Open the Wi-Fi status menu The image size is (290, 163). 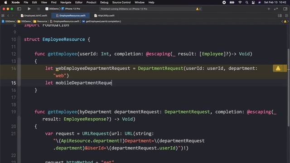pos(240,2)
